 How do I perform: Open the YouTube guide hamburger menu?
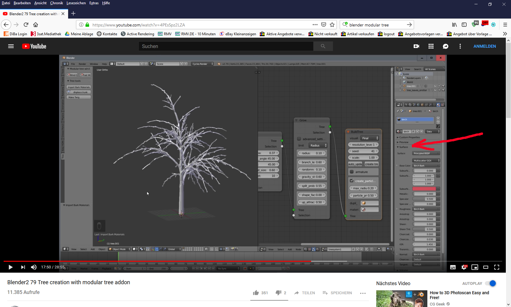pos(11,46)
